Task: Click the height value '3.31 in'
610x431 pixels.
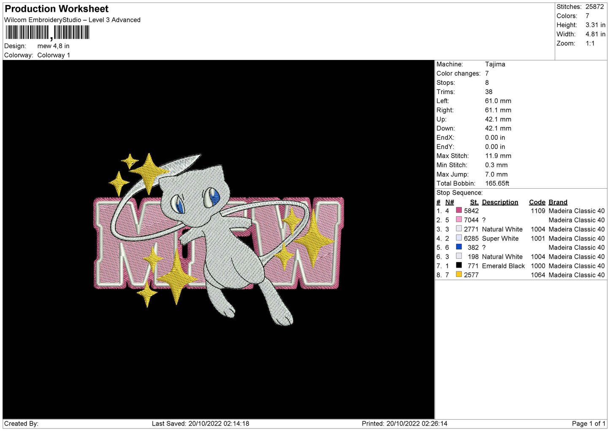Action: (595, 25)
